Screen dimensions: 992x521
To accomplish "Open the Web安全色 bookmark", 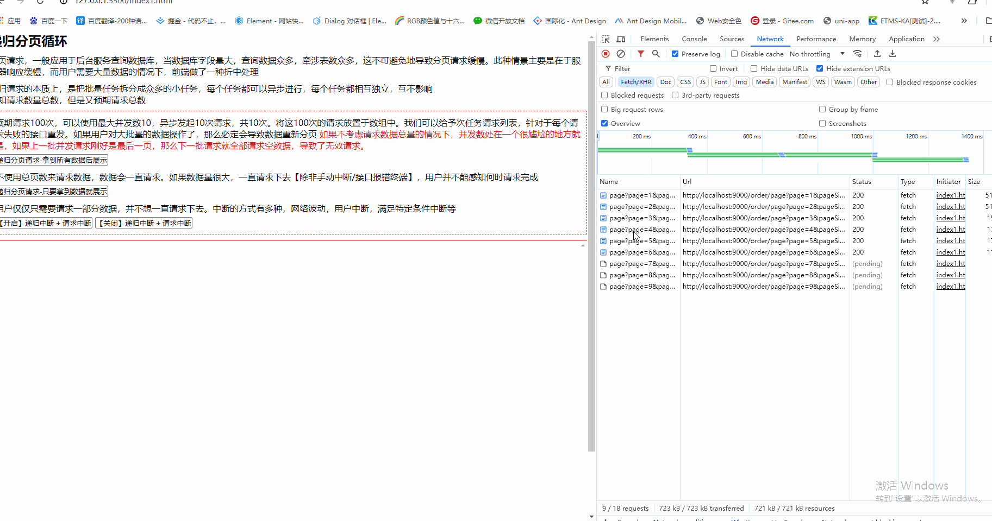I will [x=719, y=21].
